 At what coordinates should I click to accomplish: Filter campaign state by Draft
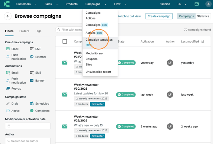(x=12, y=104)
